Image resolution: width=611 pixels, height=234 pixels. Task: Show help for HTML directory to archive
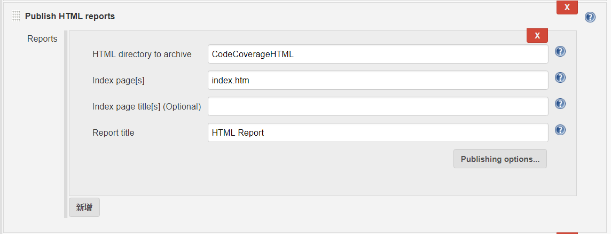click(560, 51)
